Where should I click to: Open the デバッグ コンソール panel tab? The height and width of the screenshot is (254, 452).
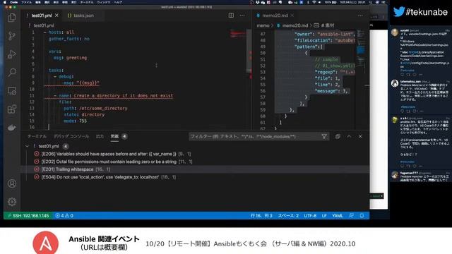click(x=71, y=136)
